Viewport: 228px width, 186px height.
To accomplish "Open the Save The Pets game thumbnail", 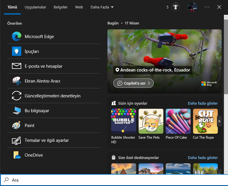I will pos(151,121).
